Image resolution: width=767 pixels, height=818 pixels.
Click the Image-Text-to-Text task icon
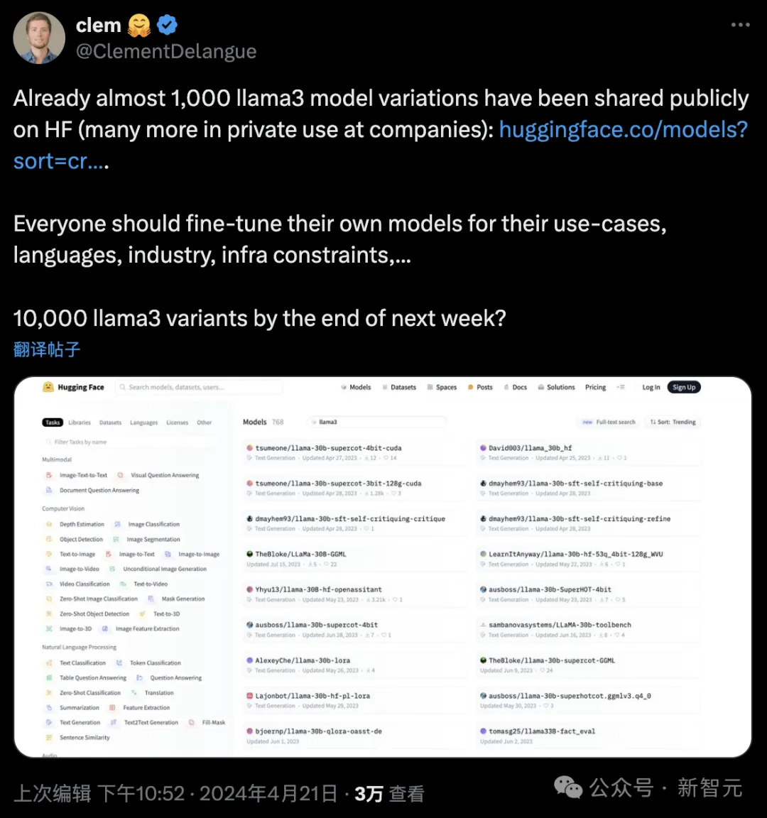(x=49, y=475)
